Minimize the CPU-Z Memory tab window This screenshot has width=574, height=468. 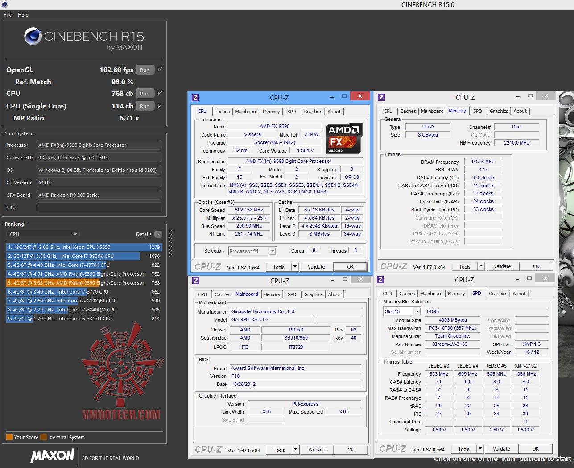[518, 96]
